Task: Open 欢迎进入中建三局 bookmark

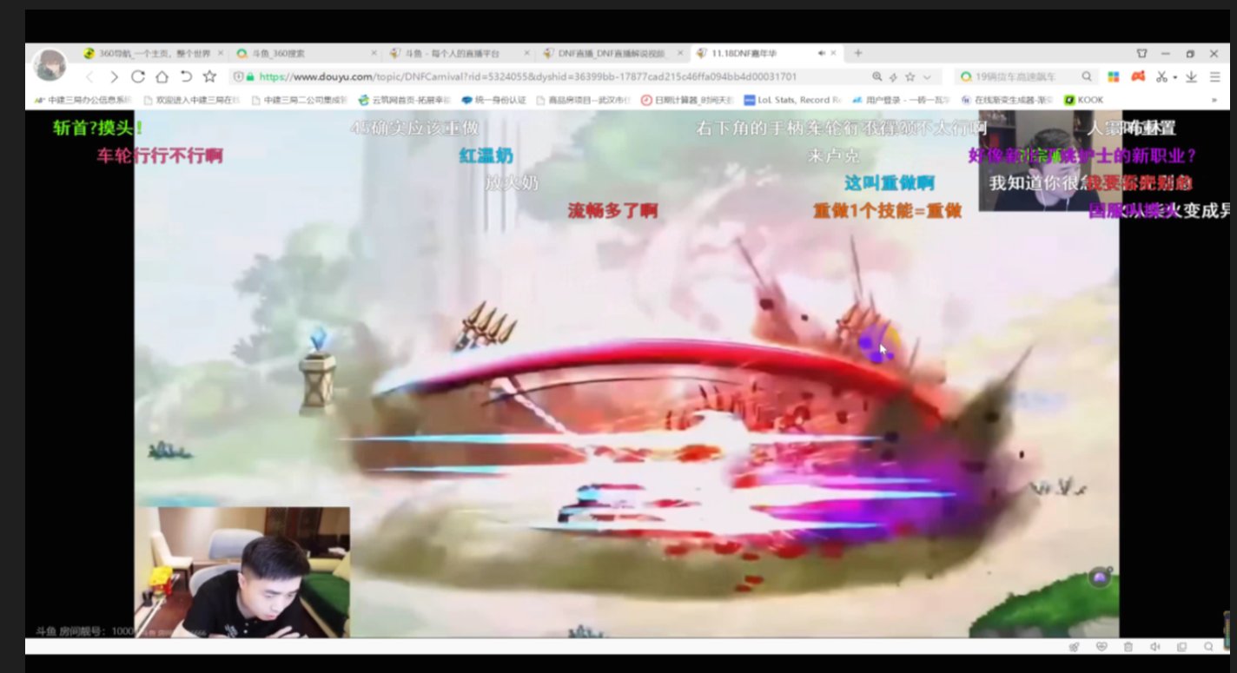Action: point(191,100)
